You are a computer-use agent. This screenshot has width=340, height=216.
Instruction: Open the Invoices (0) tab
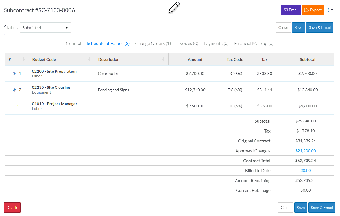pos(187,43)
